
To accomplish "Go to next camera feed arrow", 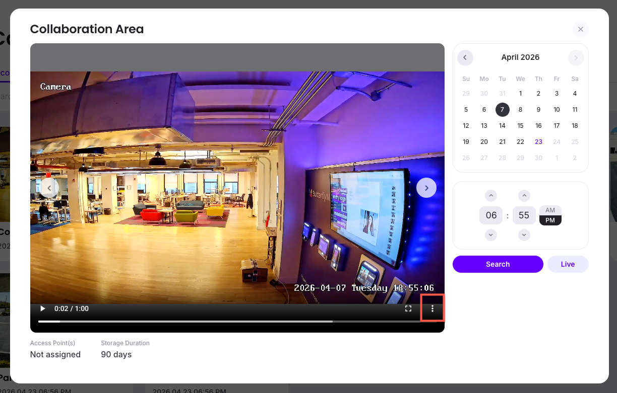I will (x=426, y=188).
